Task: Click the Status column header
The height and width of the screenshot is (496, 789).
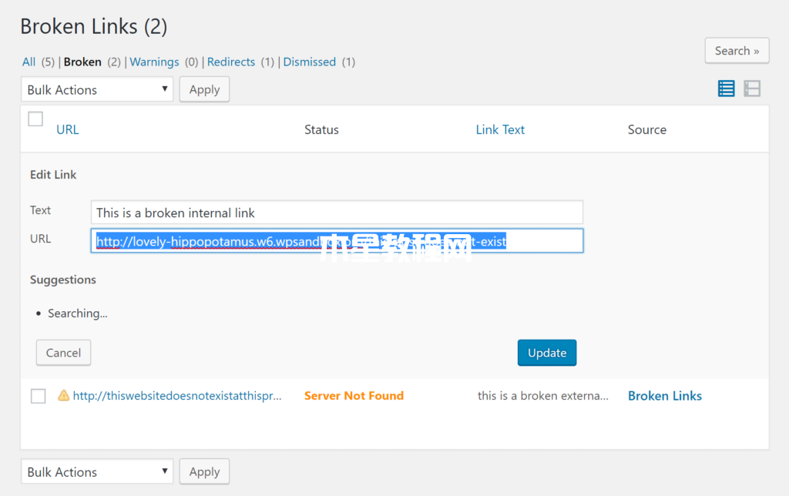Action: (321, 130)
